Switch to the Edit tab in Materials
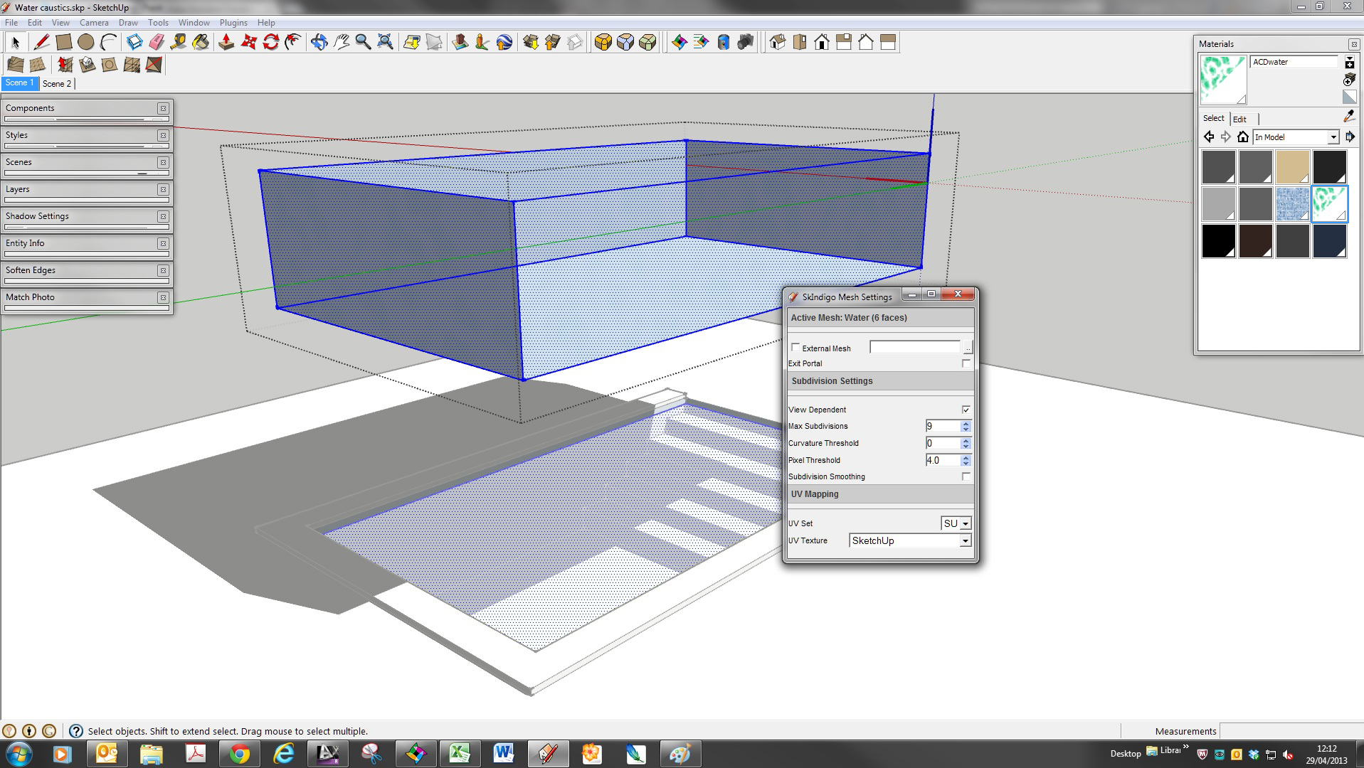 [1239, 119]
